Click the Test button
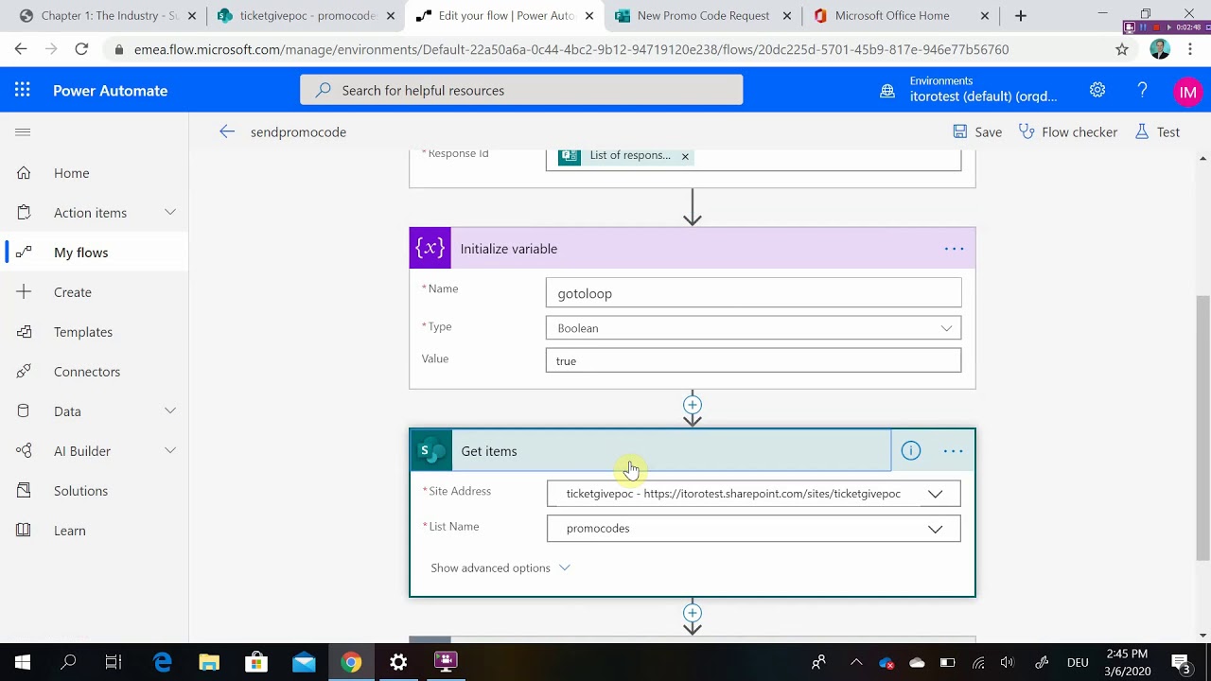The height and width of the screenshot is (681, 1211). click(1157, 132)
